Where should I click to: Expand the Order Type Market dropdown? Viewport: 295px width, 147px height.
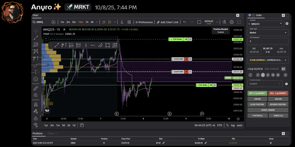(x=268, y=33)
